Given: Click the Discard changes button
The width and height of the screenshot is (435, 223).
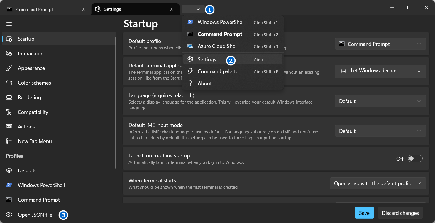Looking at the screenshot, I should coord(400,213).
